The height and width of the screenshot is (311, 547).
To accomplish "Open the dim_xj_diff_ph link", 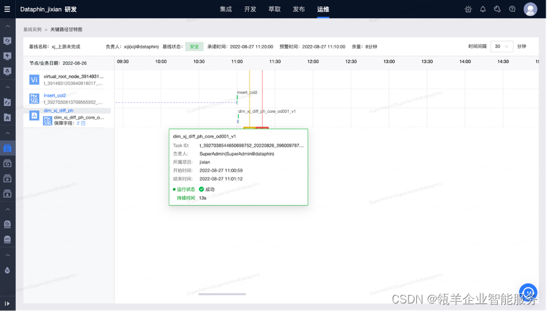I will (59, 110).
